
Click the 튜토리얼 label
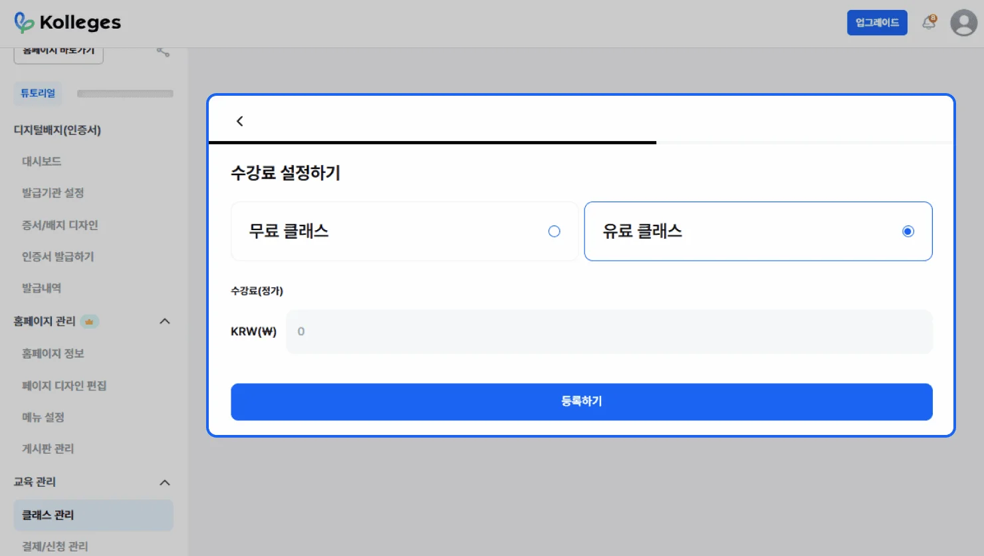pos(38,93)
